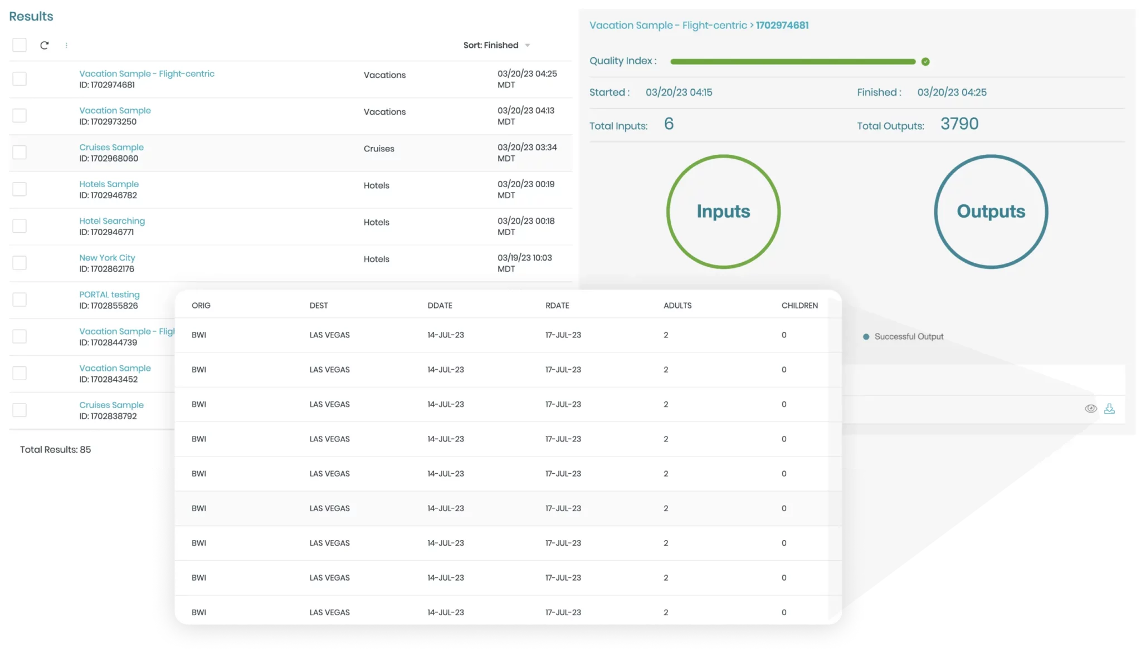
Task: Click the CHILDREN column header
Action: (x=799, y=305)
